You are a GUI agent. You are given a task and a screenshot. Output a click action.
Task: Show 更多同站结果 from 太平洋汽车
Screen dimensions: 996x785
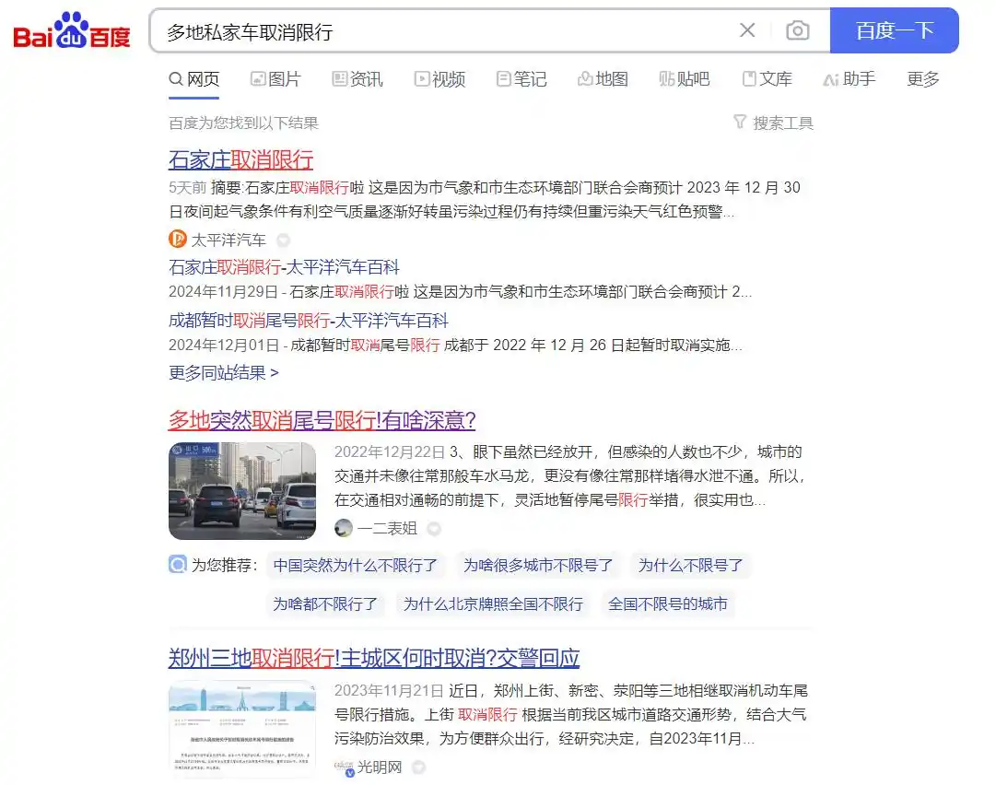[223, 373]
